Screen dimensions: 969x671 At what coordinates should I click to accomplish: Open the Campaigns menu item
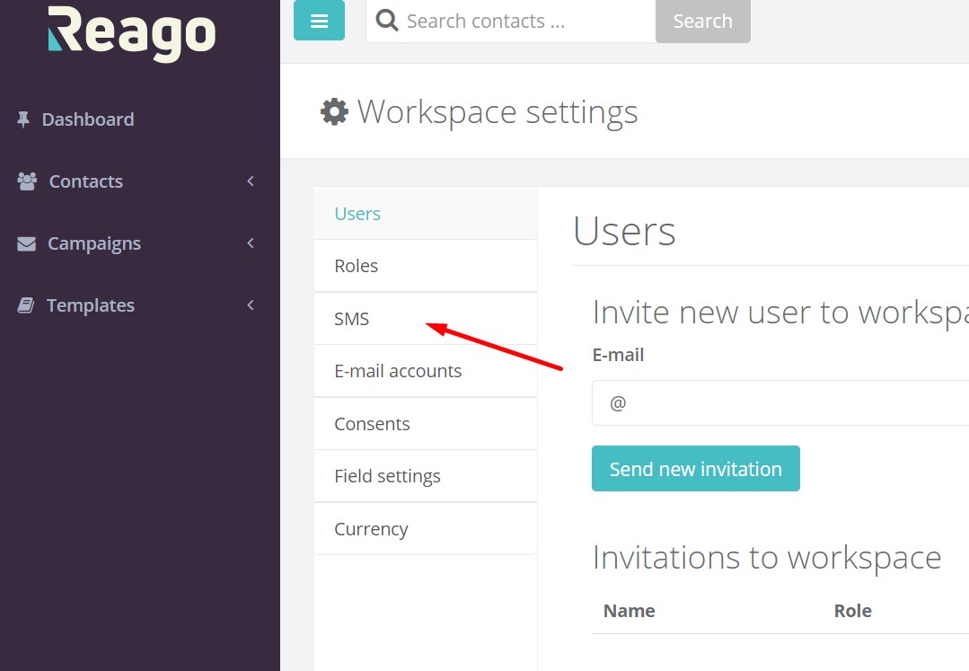[x=94, y=243]
